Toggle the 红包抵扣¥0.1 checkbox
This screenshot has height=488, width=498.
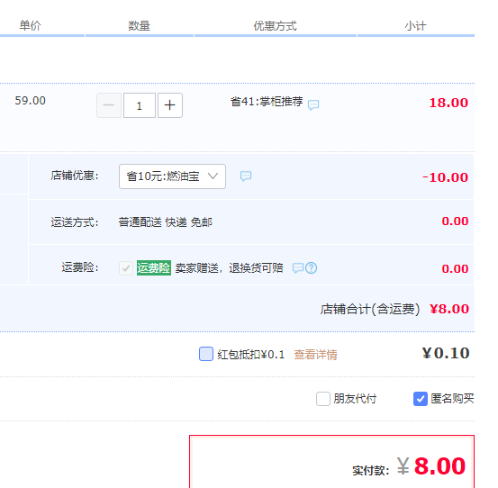[x=206, y=354]
